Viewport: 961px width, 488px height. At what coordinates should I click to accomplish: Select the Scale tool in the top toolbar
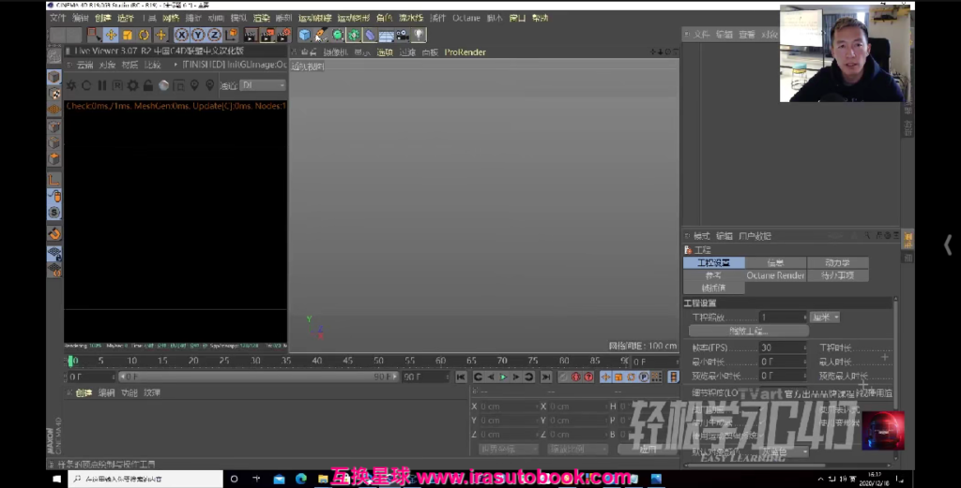click(128, 35)
